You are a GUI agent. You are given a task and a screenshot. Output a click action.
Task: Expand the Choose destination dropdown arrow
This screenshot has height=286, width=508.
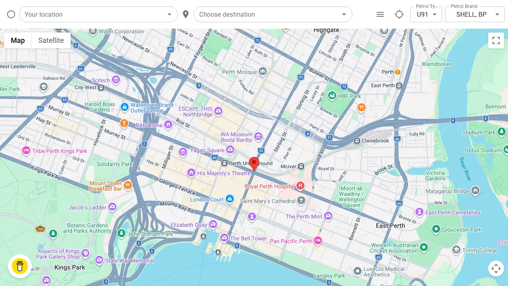tap(344, 15)
